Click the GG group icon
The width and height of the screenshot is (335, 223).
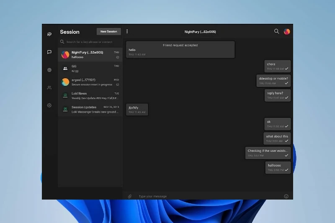coord(65,68)
